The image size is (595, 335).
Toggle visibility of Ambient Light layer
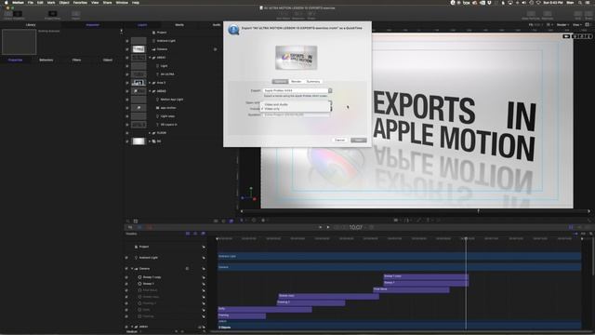click(127, 41)
